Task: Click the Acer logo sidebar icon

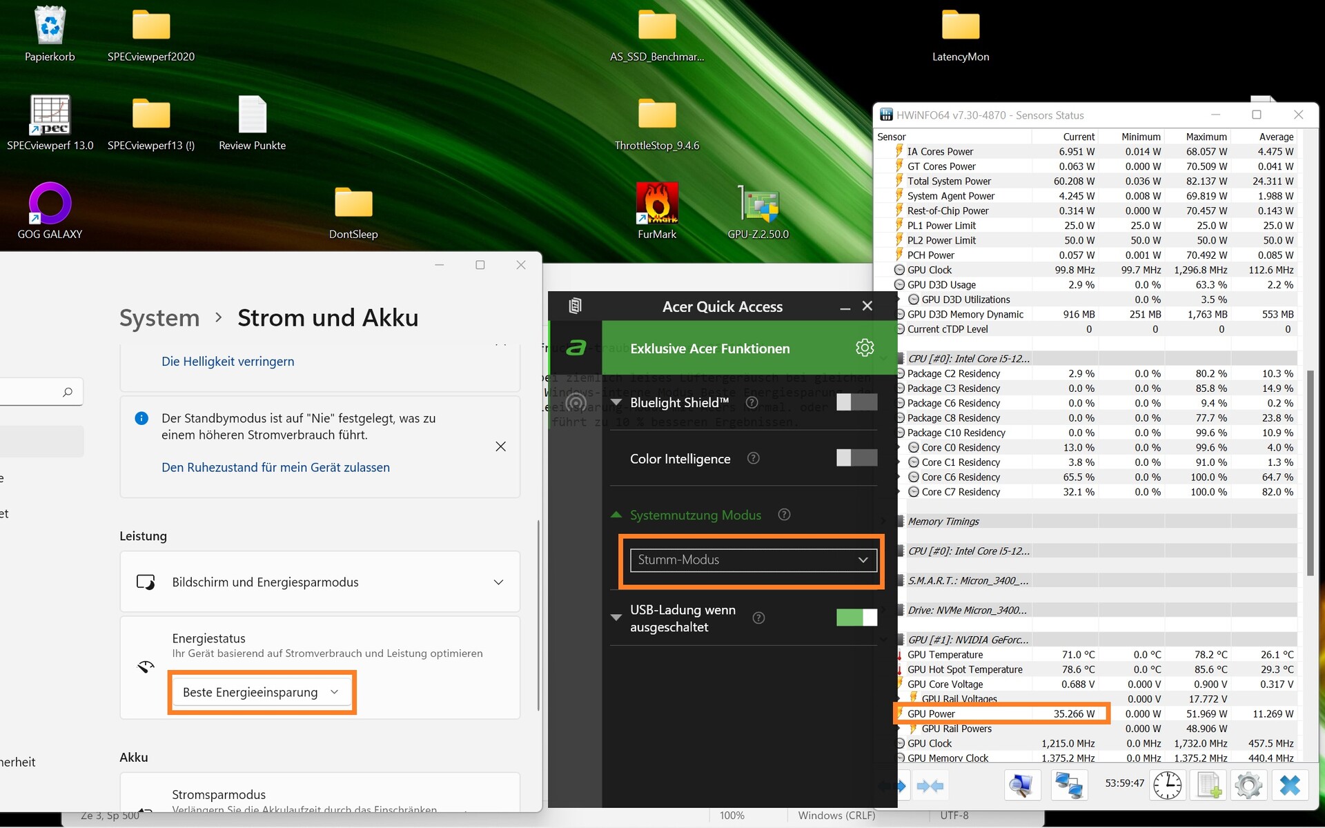Action: coord(576,348)
